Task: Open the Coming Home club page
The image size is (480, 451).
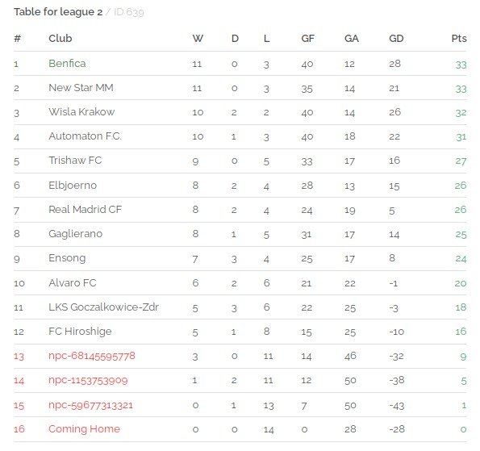Action: tap(84, 429)
